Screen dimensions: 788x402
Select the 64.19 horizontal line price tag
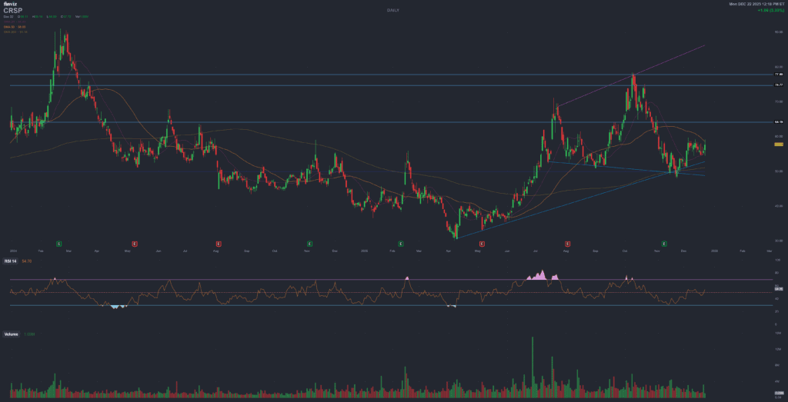coord(778,122)
